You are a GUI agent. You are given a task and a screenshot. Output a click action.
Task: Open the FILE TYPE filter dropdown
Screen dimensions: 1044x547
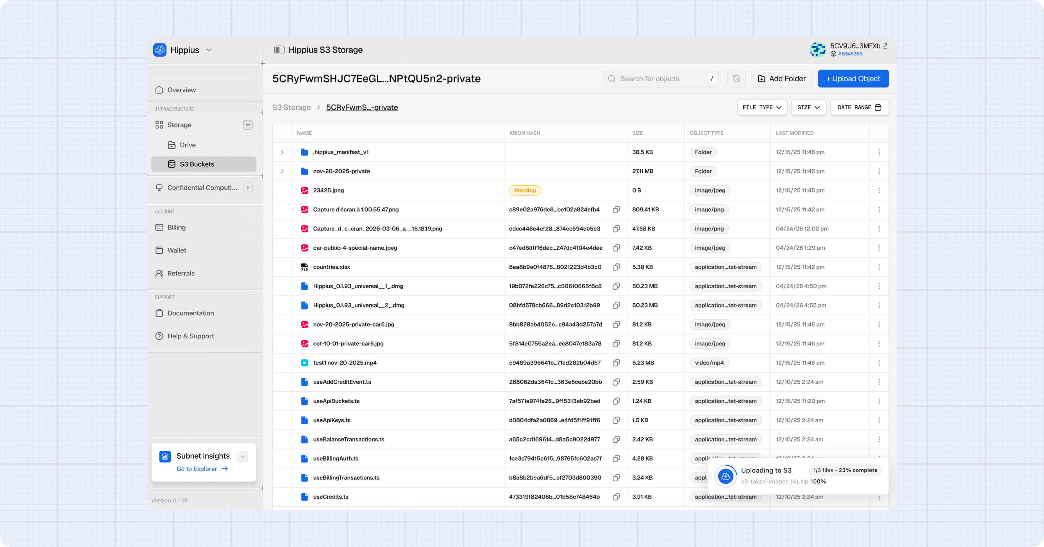tap(762, 107)
